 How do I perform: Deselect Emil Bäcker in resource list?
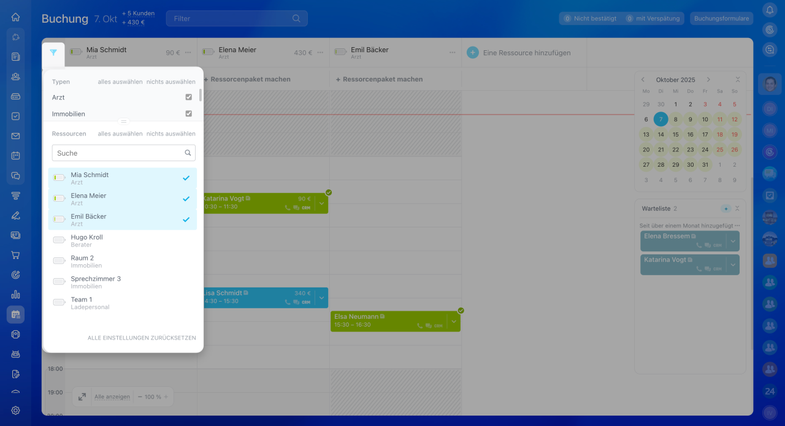click(x=123, y=220)
